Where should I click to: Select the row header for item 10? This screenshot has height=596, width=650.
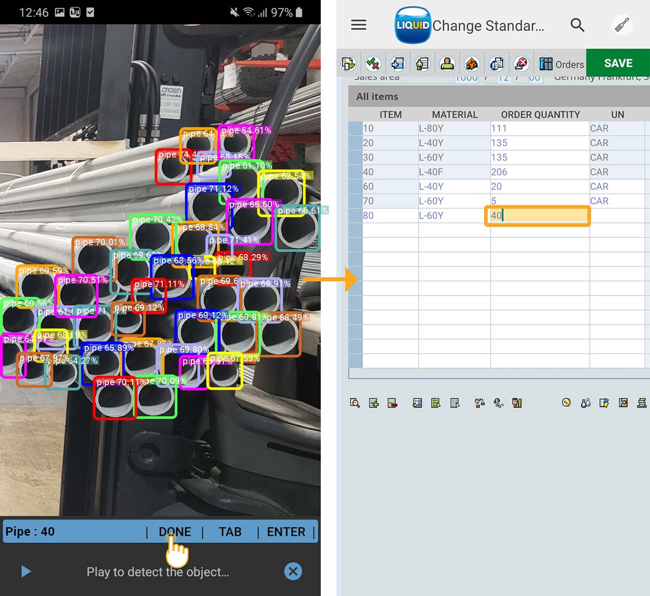pyautogui.click(x=355, y=128)
